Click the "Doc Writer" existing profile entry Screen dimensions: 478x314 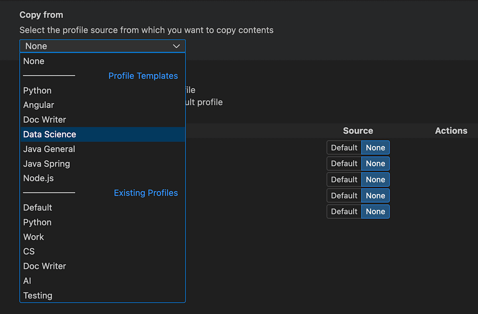[x=45, y=266]
